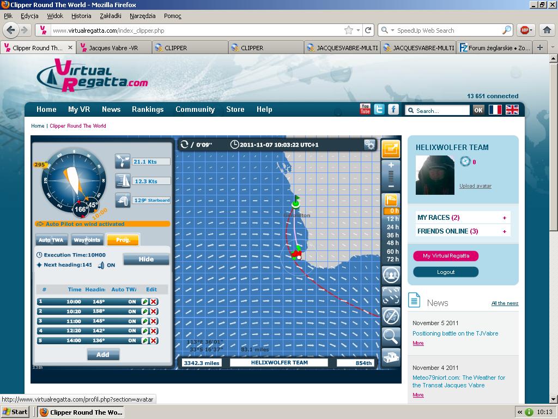Toggle the crossed-out map layer display icon

(x=391, y=316)
